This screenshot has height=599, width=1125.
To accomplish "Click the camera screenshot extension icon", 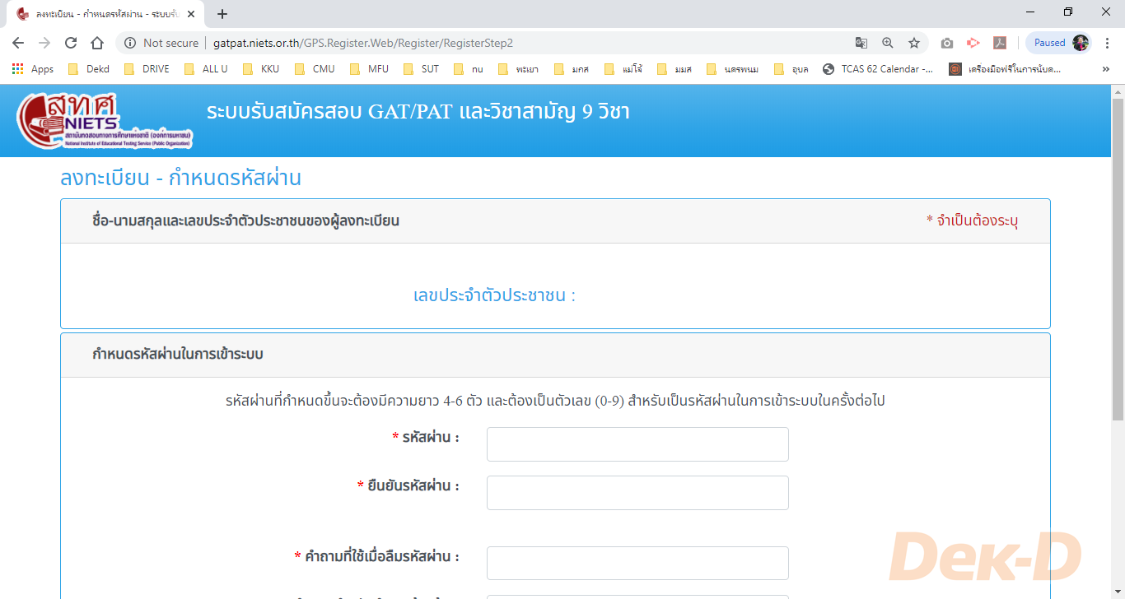I will tap(947, 43).
